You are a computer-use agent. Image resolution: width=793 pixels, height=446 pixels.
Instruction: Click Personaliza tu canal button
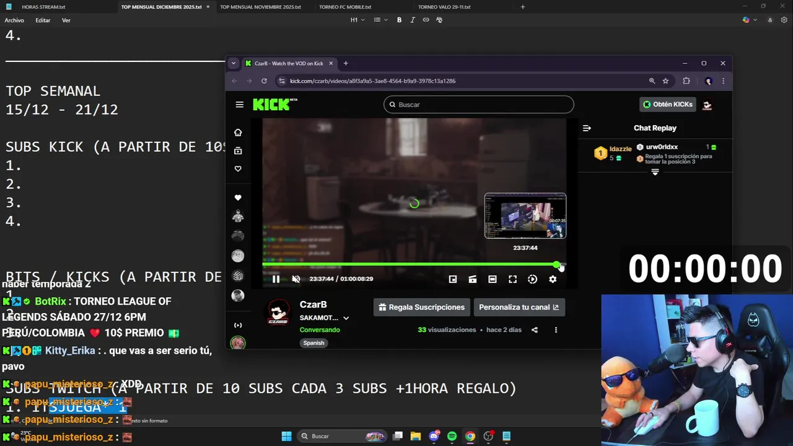coord(519,307)
